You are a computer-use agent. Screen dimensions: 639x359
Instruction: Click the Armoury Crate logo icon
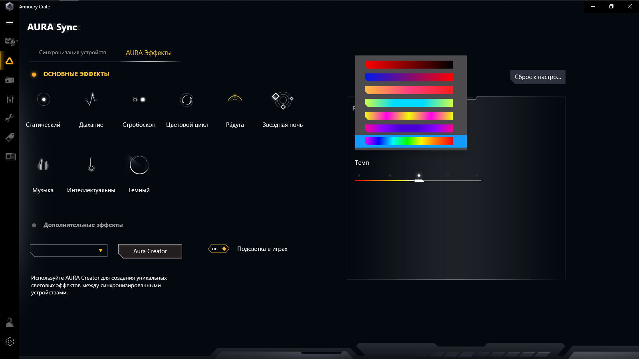tap(10, 6)
